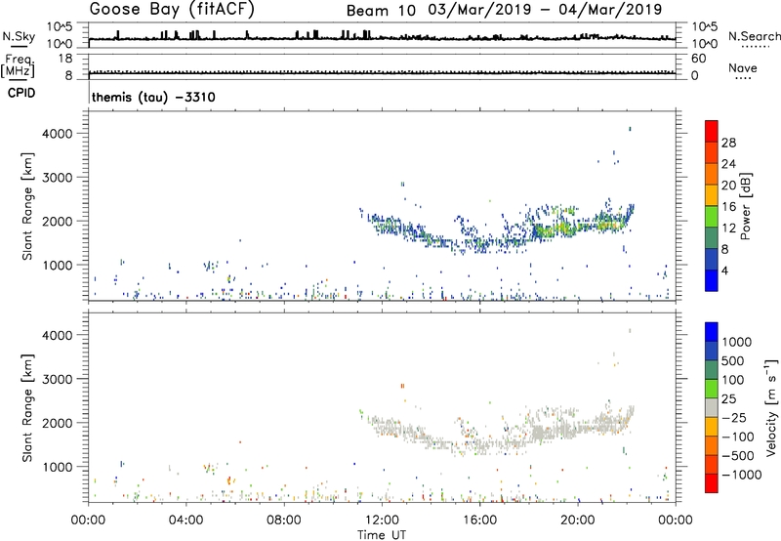Click the 18 MHz frequency tick label
Image resolution: width=781 pixels, height=541 pixels.
coord(65,59)
